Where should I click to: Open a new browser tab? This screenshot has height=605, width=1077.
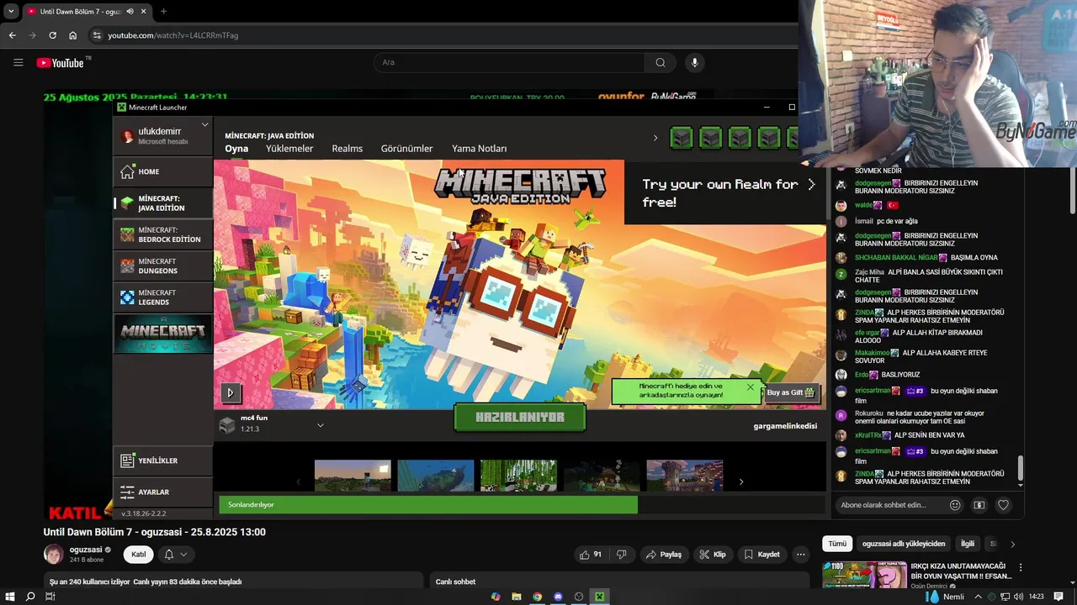point(163,12)
